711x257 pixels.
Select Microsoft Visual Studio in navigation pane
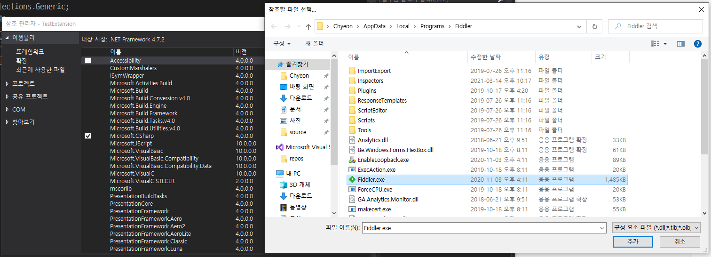302,147
